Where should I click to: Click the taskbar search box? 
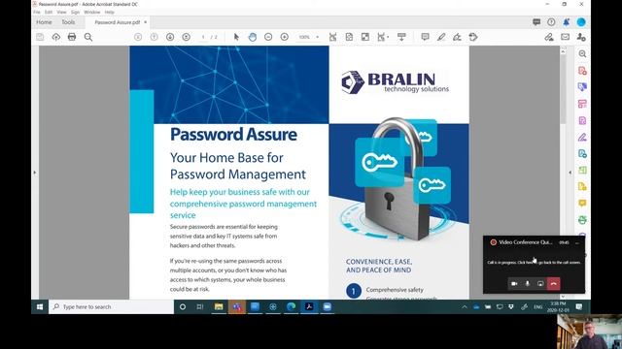111,306
